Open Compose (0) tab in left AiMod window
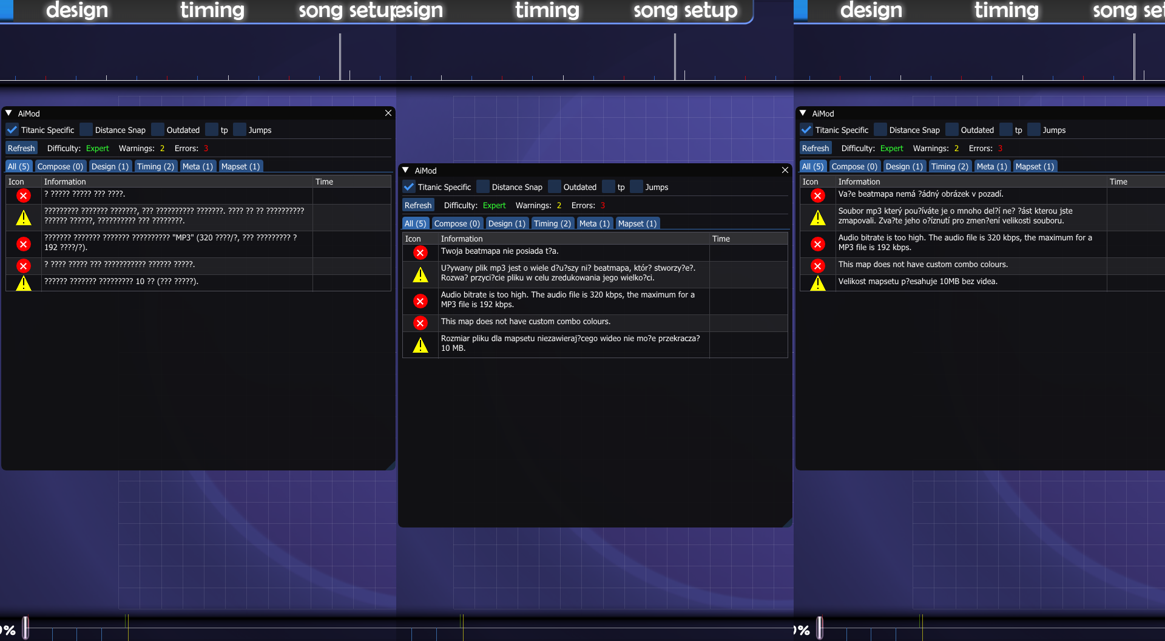Screen dimensions: 1165x641 (60, 166)
